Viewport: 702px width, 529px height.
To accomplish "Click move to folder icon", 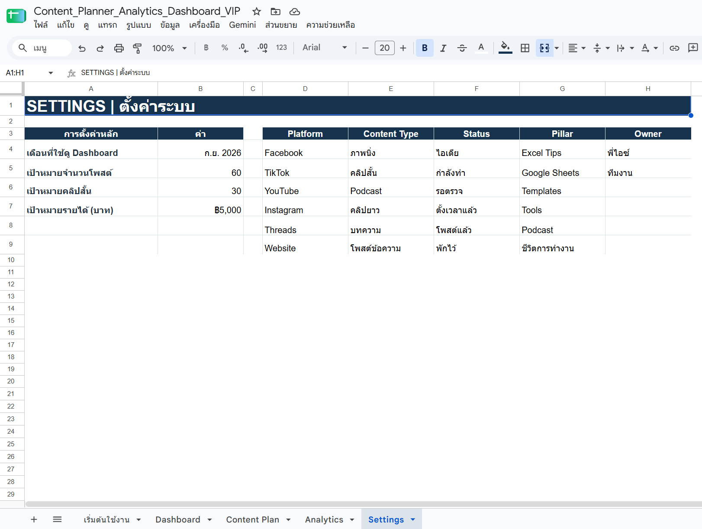I will click(275, 12).
